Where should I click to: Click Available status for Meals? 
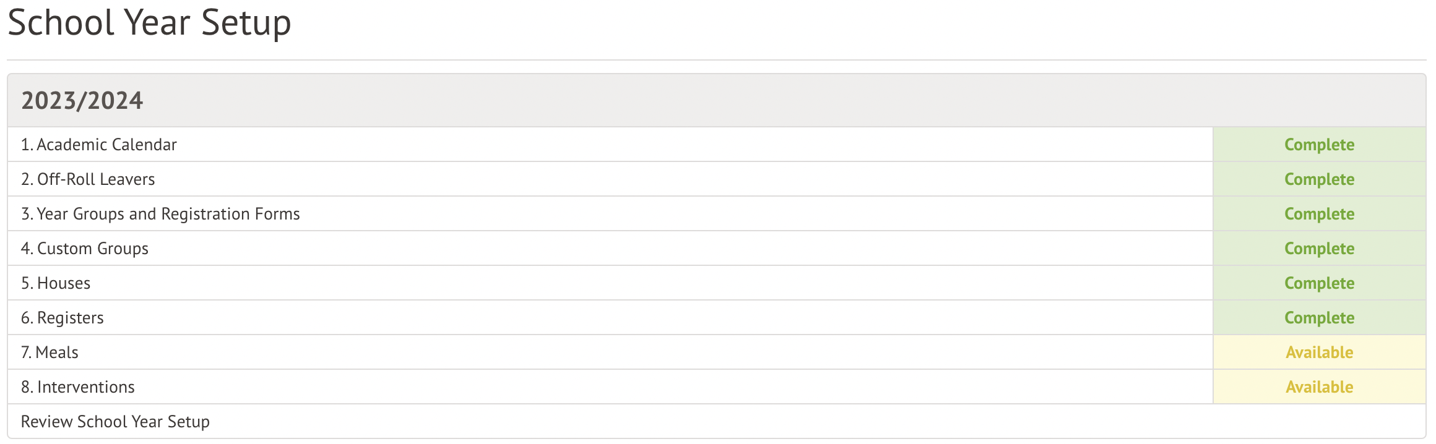tap(1319, 352)
